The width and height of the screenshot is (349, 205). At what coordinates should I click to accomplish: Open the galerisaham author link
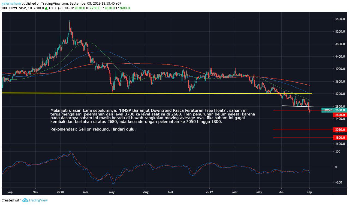11,4
